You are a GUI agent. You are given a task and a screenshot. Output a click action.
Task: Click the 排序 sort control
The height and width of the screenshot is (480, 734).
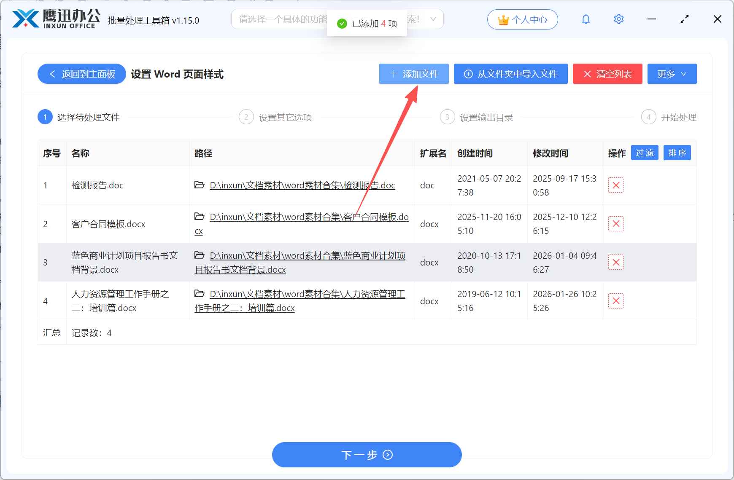tap(677, 153)
